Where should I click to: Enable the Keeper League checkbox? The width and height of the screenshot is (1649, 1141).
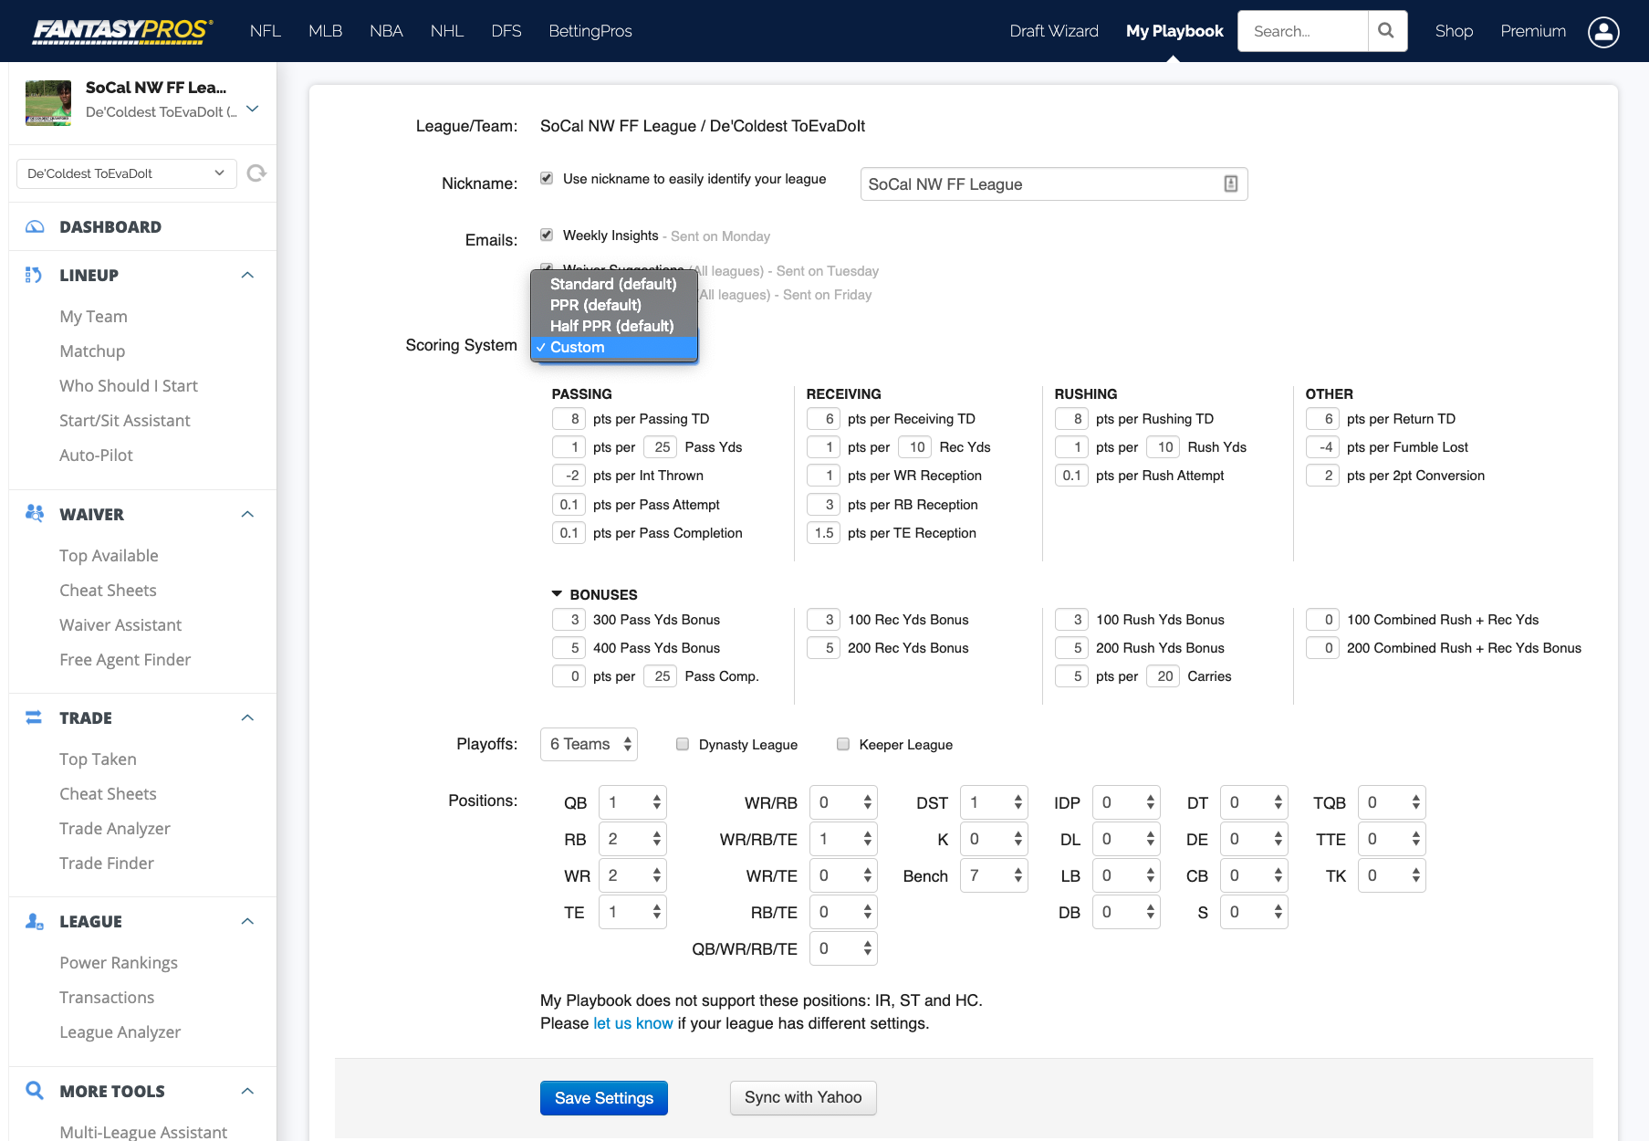click(843, 744)
